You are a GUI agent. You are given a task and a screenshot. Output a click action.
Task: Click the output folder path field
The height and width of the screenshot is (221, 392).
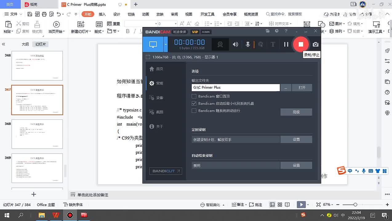tap(236, 87)
